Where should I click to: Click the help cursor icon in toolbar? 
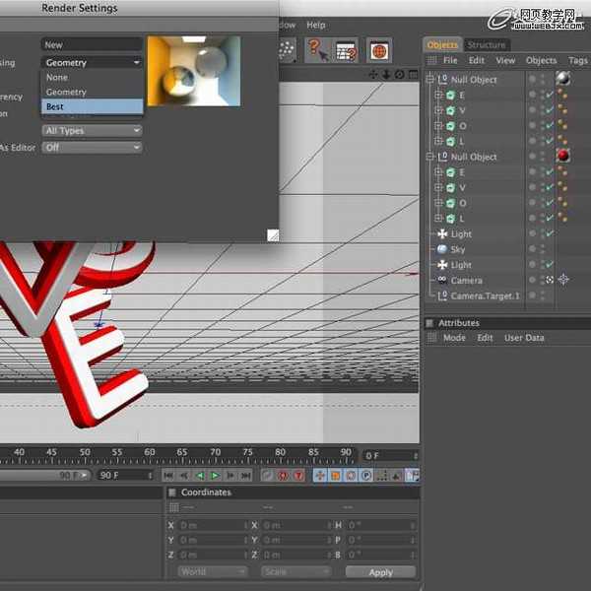[318, 50]
